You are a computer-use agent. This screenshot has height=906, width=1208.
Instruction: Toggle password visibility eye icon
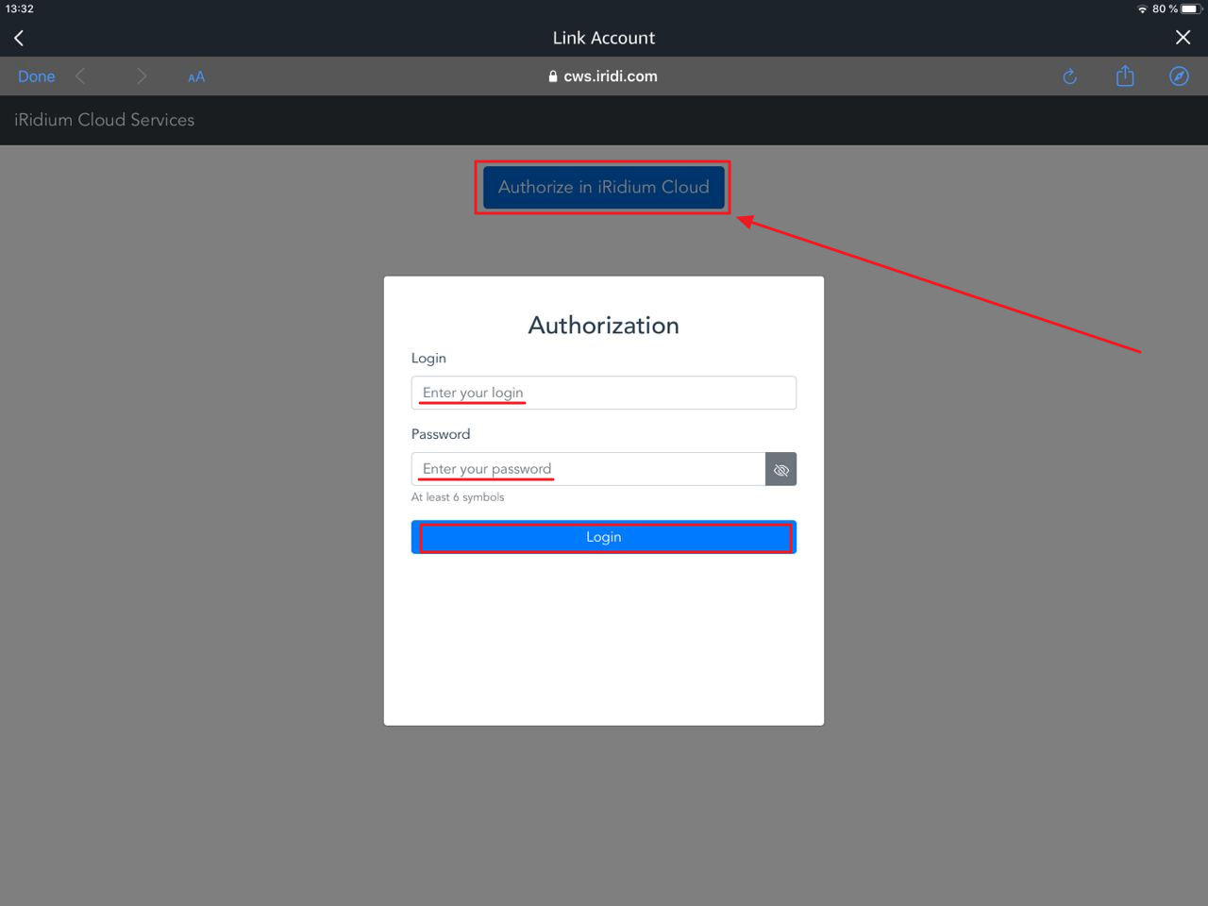pyautogui.click(x=780, y=469)
